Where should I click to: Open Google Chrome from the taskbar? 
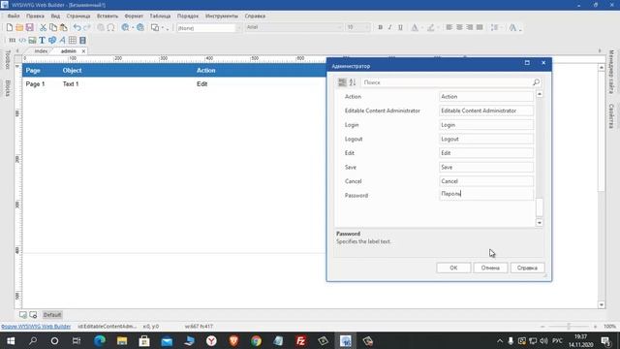256,340
